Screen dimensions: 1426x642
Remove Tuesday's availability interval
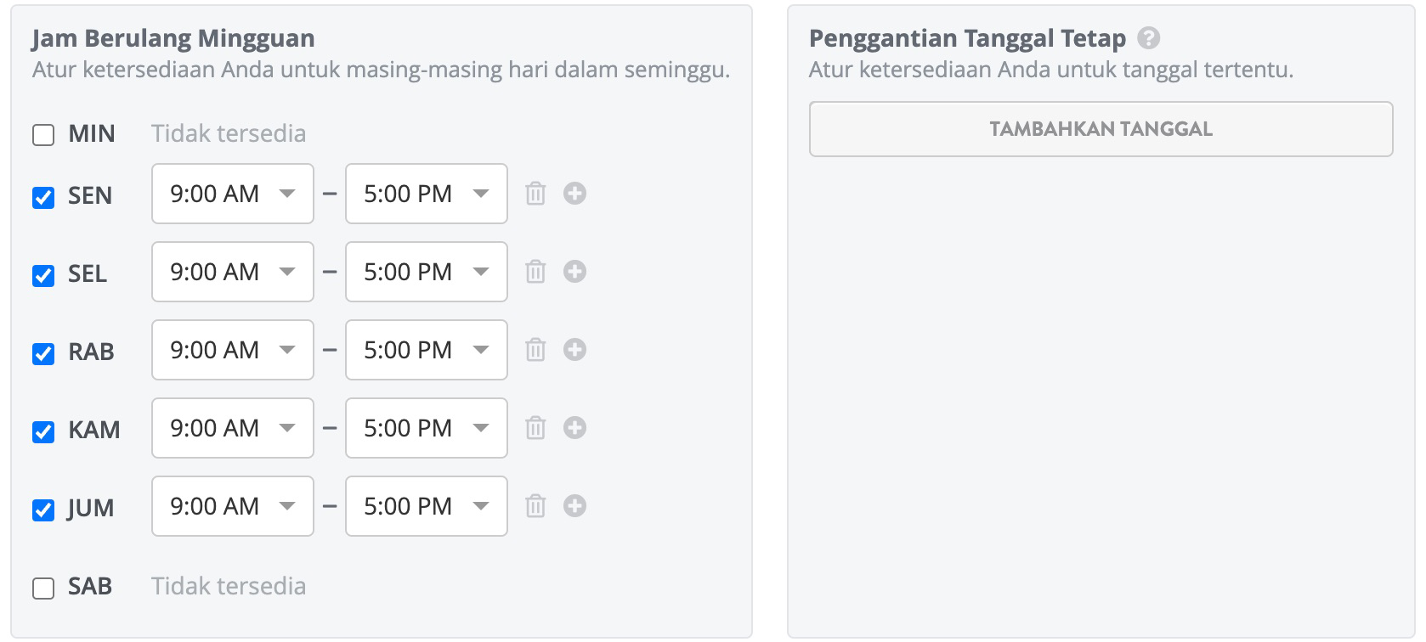[535, 272]
